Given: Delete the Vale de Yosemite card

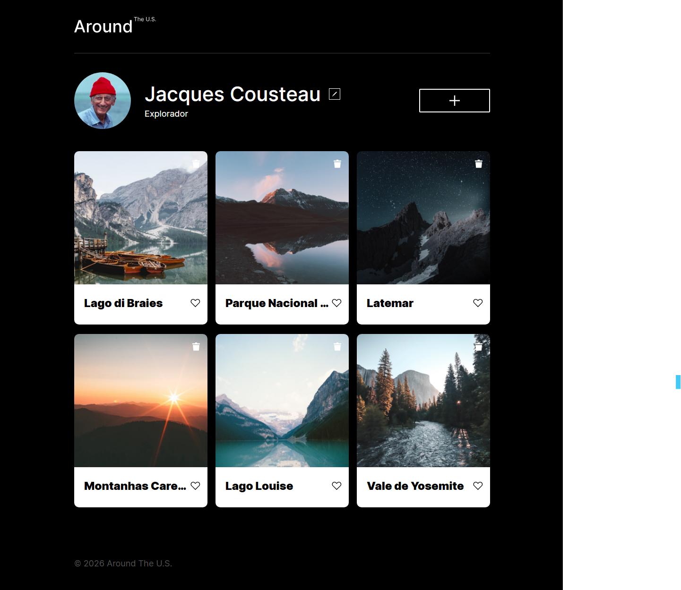Looking at the screenshot, I should pyautogui.click(x=479, y=347).
